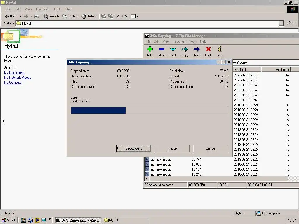Viewport: 299px width, 224px height.
Task: Click the Copy To icon in explorer toolbar
Action: click(111, 16)
